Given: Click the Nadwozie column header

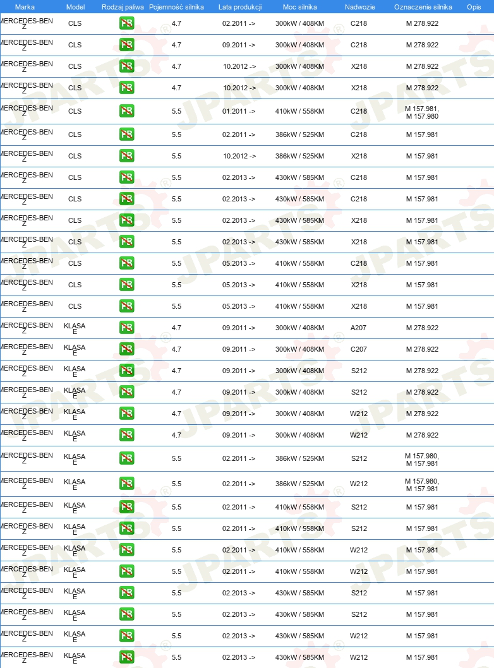Looking at the screenshot, I should click(359, 7).
